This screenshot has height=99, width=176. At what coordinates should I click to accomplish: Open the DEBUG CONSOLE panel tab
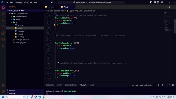[71, 85]
